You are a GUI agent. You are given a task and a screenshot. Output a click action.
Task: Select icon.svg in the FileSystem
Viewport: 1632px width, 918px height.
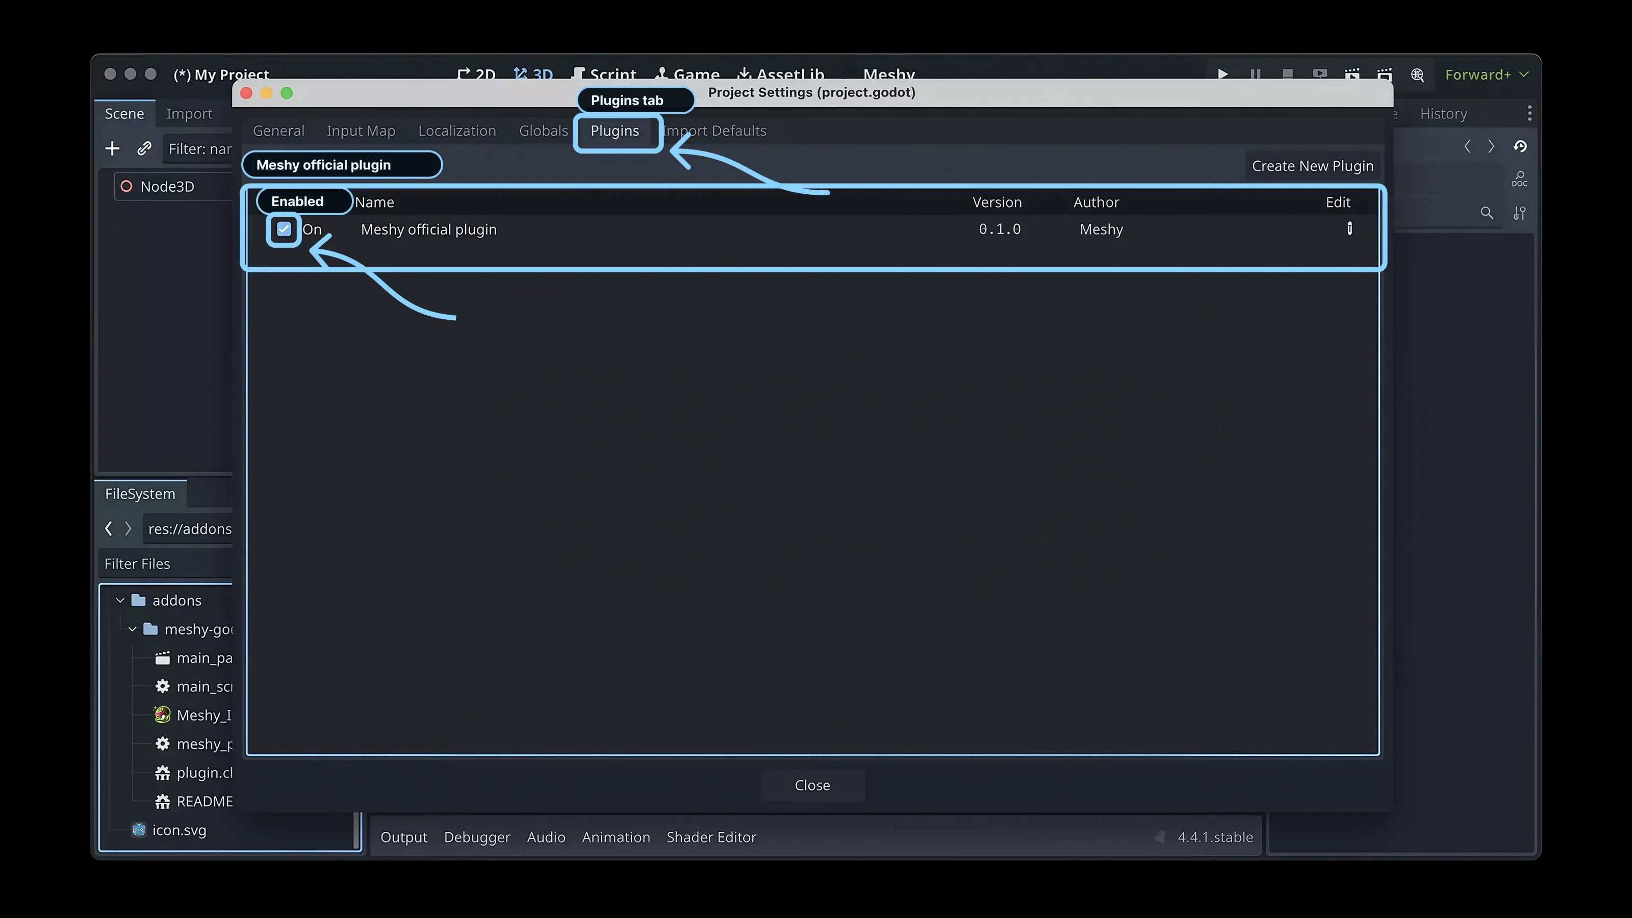[x=180, y=830]
